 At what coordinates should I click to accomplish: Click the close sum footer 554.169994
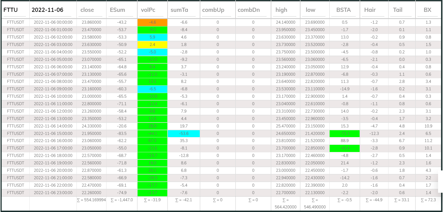(91, 200)
